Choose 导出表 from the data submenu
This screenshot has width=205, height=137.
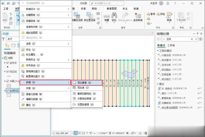[x=87, y=88]
